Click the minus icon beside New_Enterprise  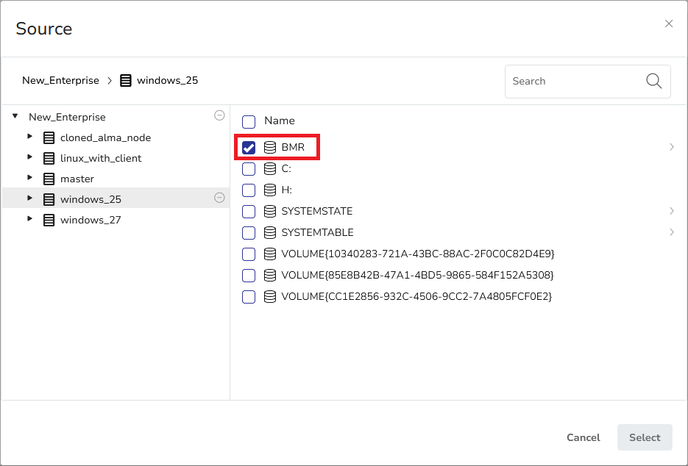(219, 115)
